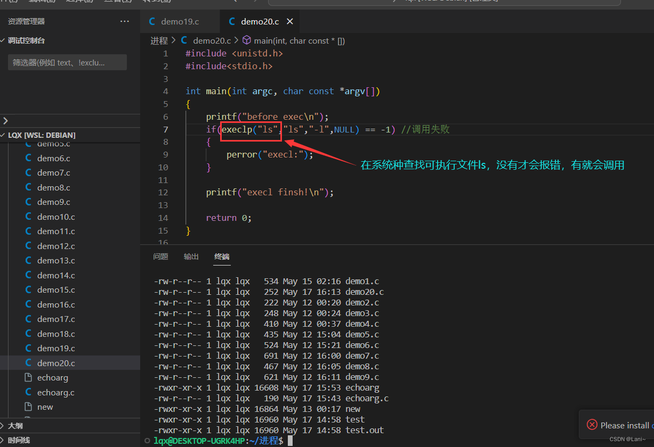The height and width of the screenshot is (447, 654).
Task: Click the C language icon on demo20.c tab
Action: click(231, 21)
